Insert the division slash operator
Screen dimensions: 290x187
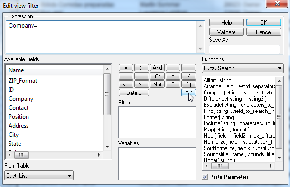[188, 76]
